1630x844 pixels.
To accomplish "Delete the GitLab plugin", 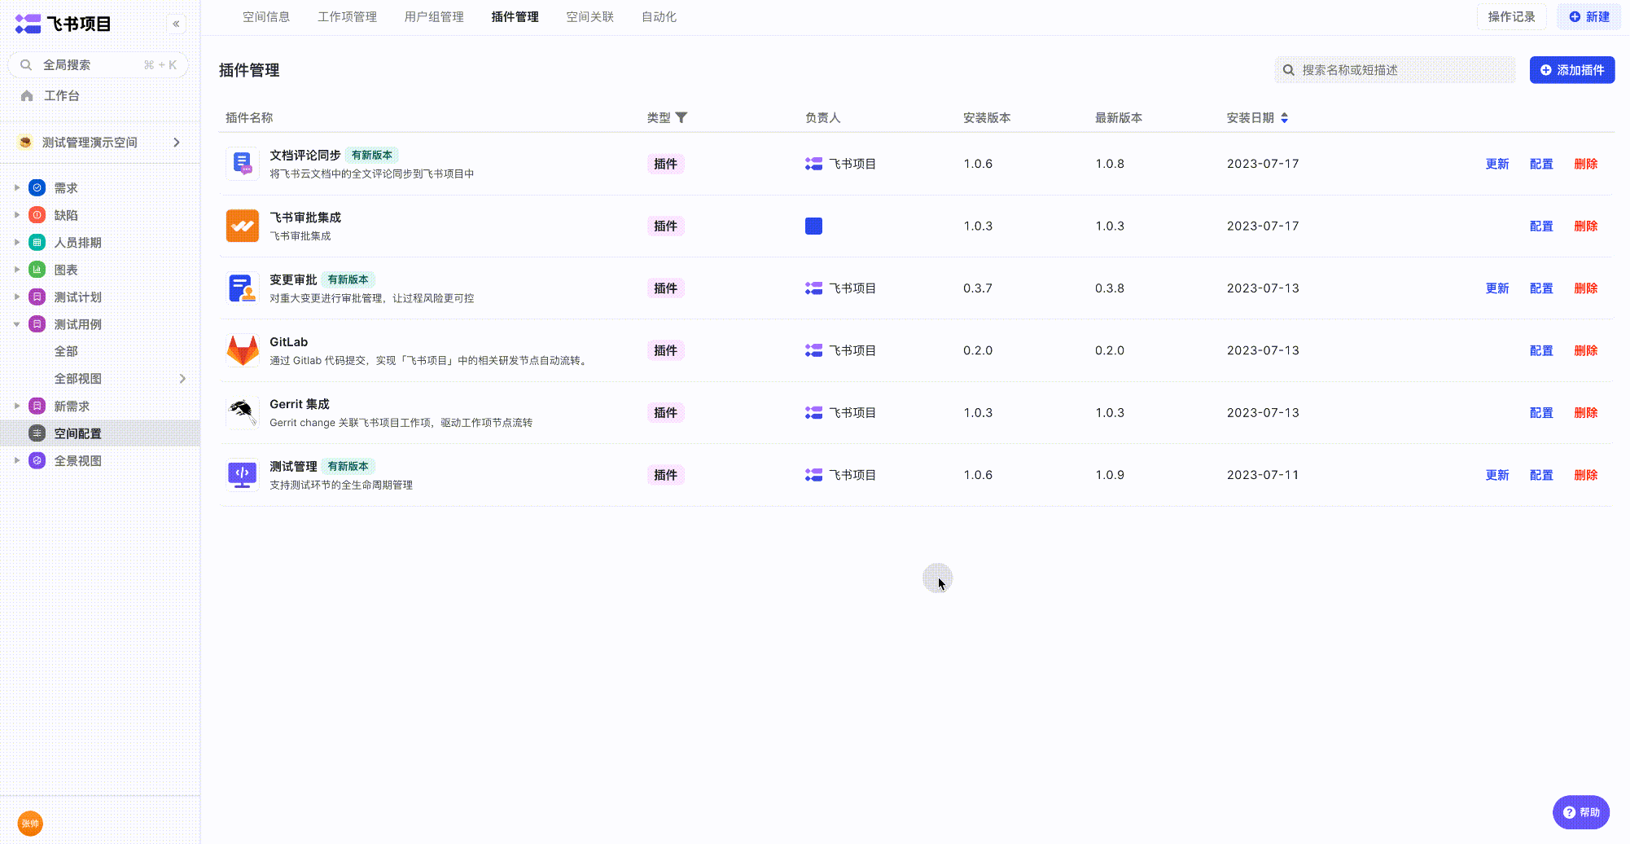I will click(1585, 351).
